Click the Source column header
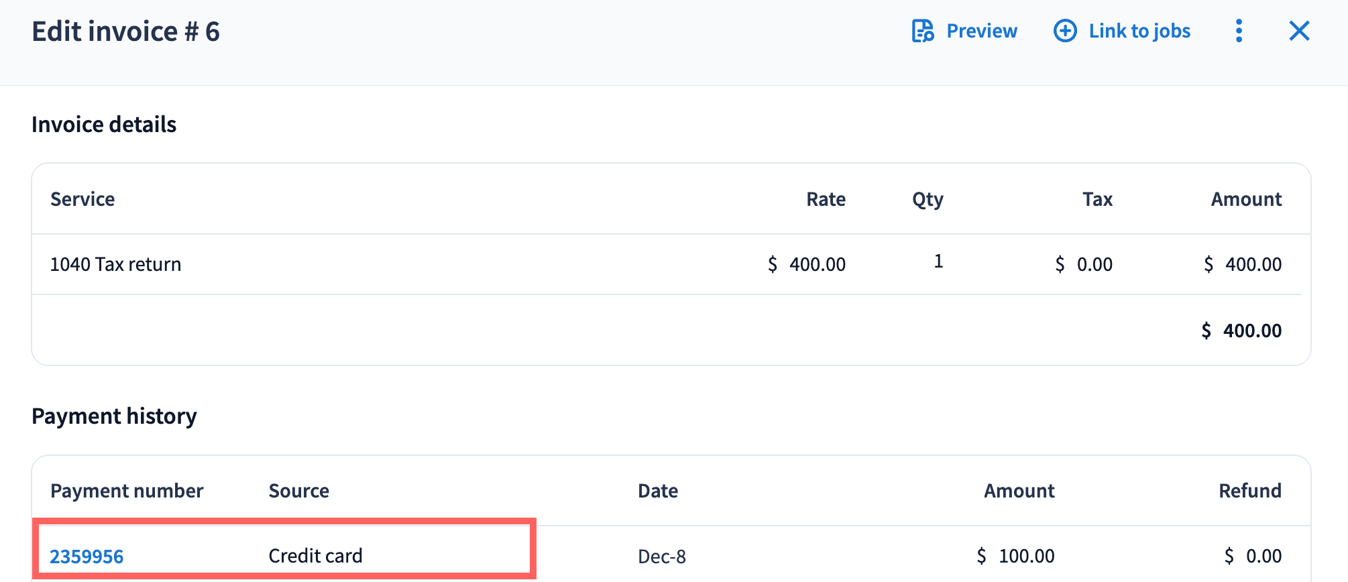The width and height of the screenshot is (1348, 582). tap(299, 491)
